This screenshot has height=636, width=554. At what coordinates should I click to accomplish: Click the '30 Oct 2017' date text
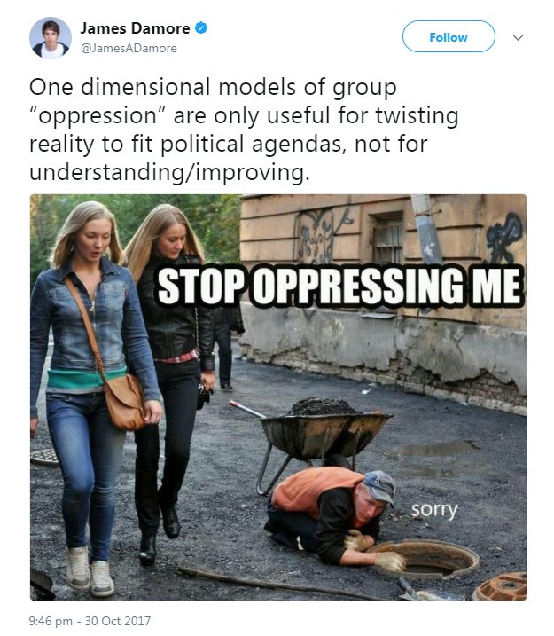click(118, 621)
